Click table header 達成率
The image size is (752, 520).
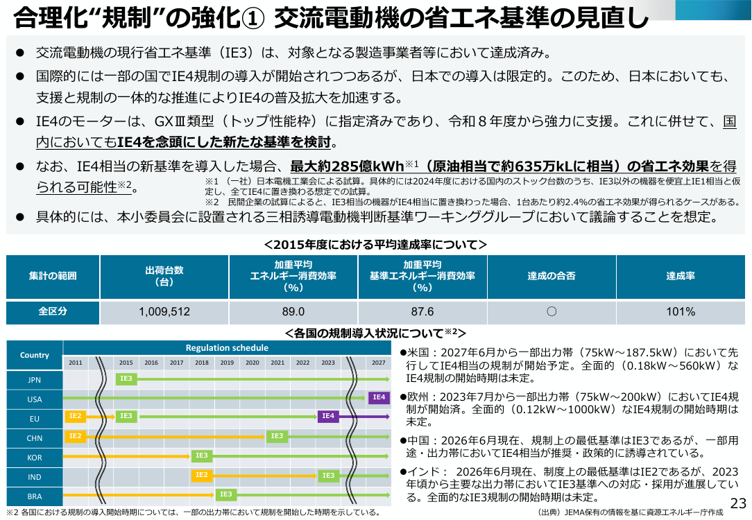point(681,276)
